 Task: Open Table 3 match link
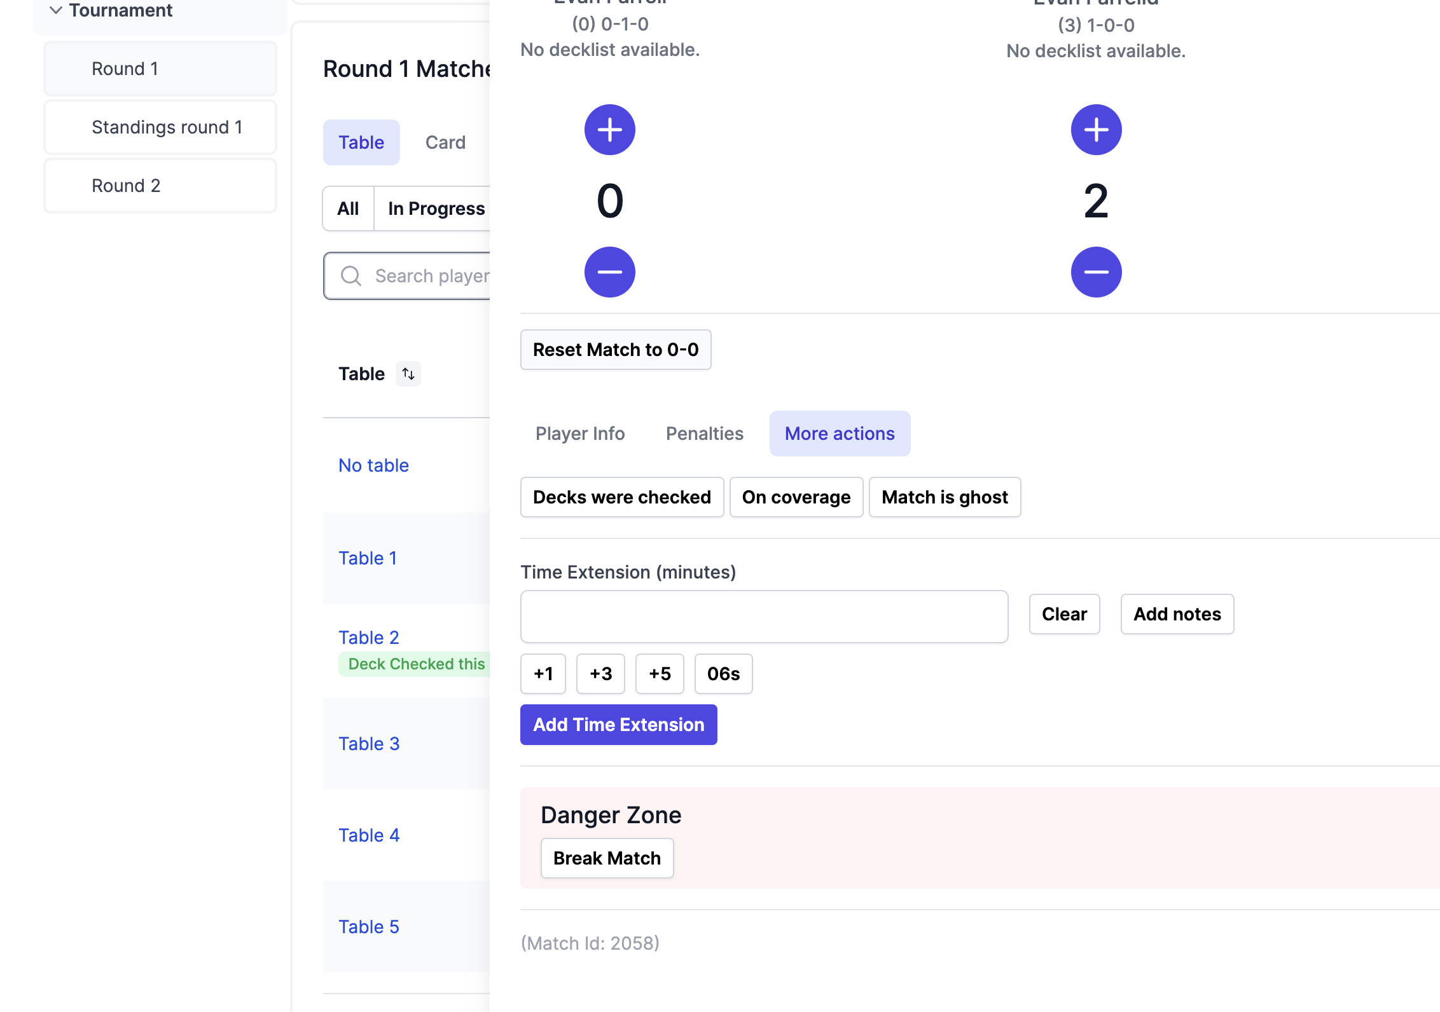[x=369, y=744]
